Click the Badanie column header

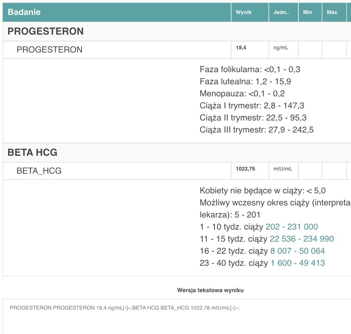click(24, 12)
